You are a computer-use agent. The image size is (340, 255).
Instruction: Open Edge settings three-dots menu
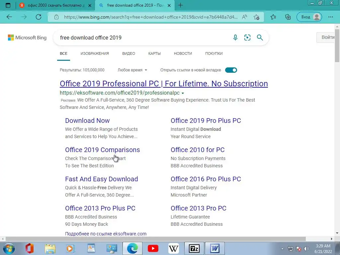[x=330, y=17]
